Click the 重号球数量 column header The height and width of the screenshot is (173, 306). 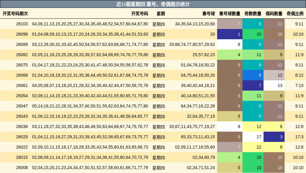[230, 14]
